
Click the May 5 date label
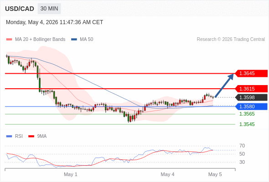coord(215,174)
